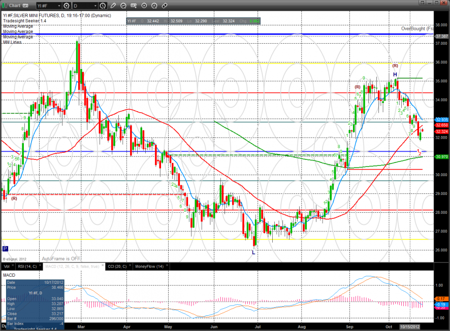Click the symbol settings gear icon
450x331 pixels.
point(66,6)
